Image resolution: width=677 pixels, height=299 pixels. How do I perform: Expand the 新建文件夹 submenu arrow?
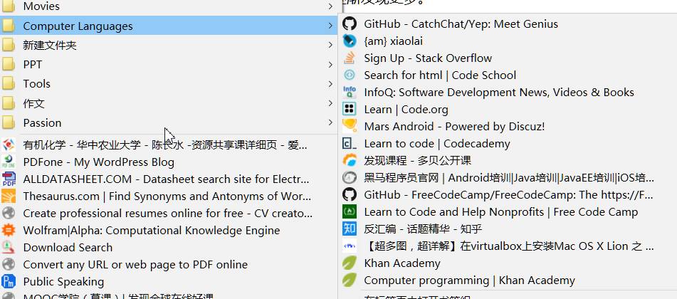330,45
